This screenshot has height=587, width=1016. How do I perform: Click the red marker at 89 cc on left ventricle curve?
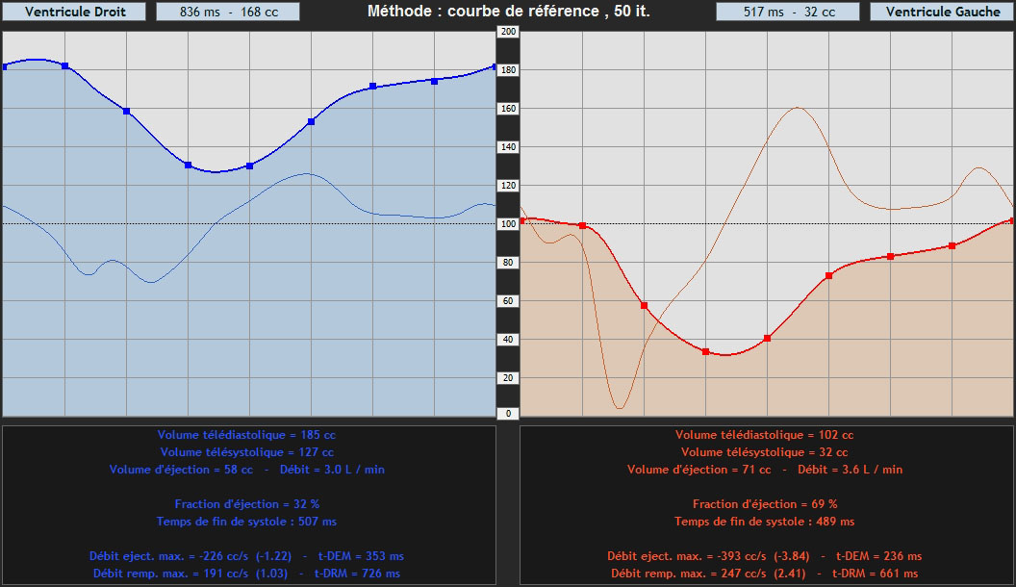952,245
